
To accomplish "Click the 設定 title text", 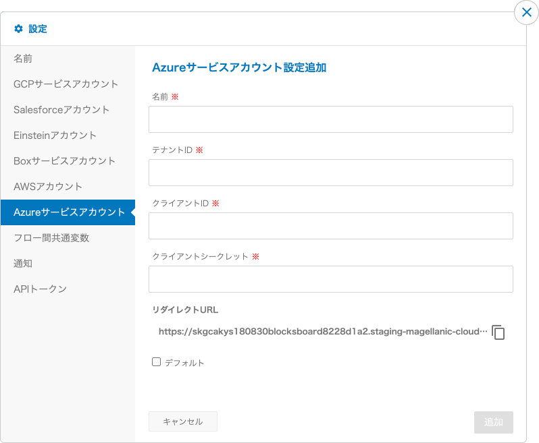I will 38,29.
